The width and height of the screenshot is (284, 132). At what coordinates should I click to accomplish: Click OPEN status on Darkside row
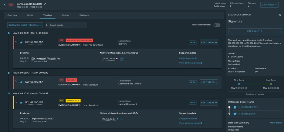coord(193,82)
